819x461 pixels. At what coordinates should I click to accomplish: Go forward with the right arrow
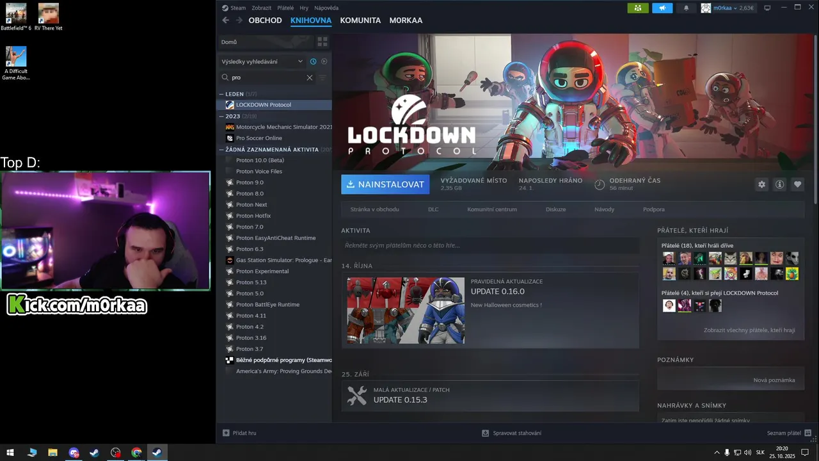(x=239, y=20)
